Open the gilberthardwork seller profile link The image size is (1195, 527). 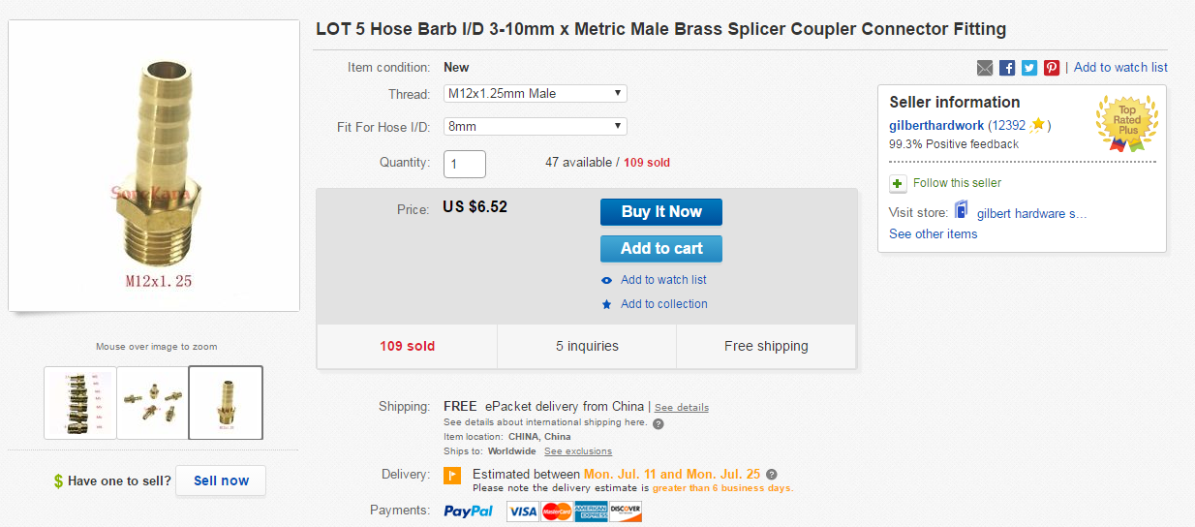pyautogui.click(x=936, y=125)
